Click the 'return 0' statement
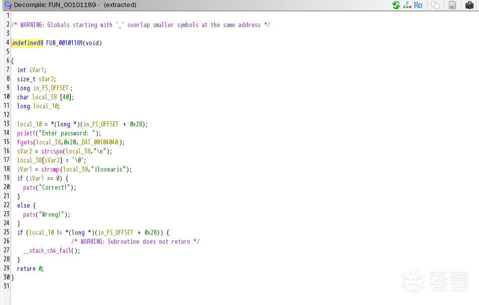The width and height of the screenshot is (479, 305). tap(30, 269)
